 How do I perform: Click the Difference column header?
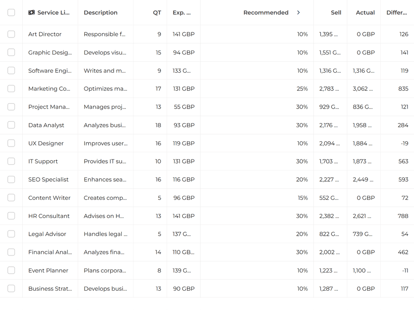397,13
